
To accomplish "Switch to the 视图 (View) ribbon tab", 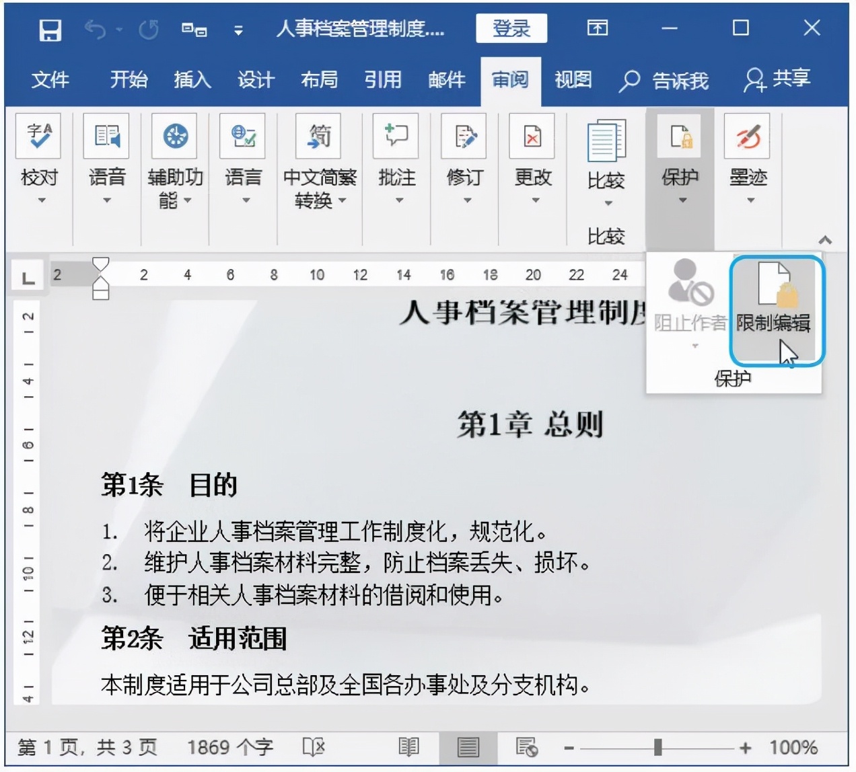I will coord(573,80).
